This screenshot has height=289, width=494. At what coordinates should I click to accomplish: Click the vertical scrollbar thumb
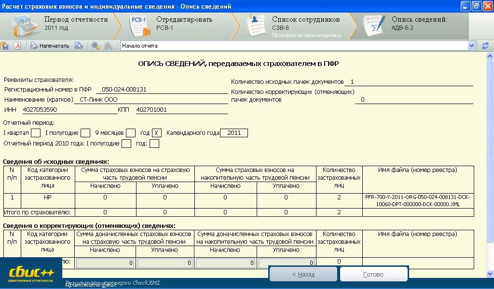coord(490,151)
